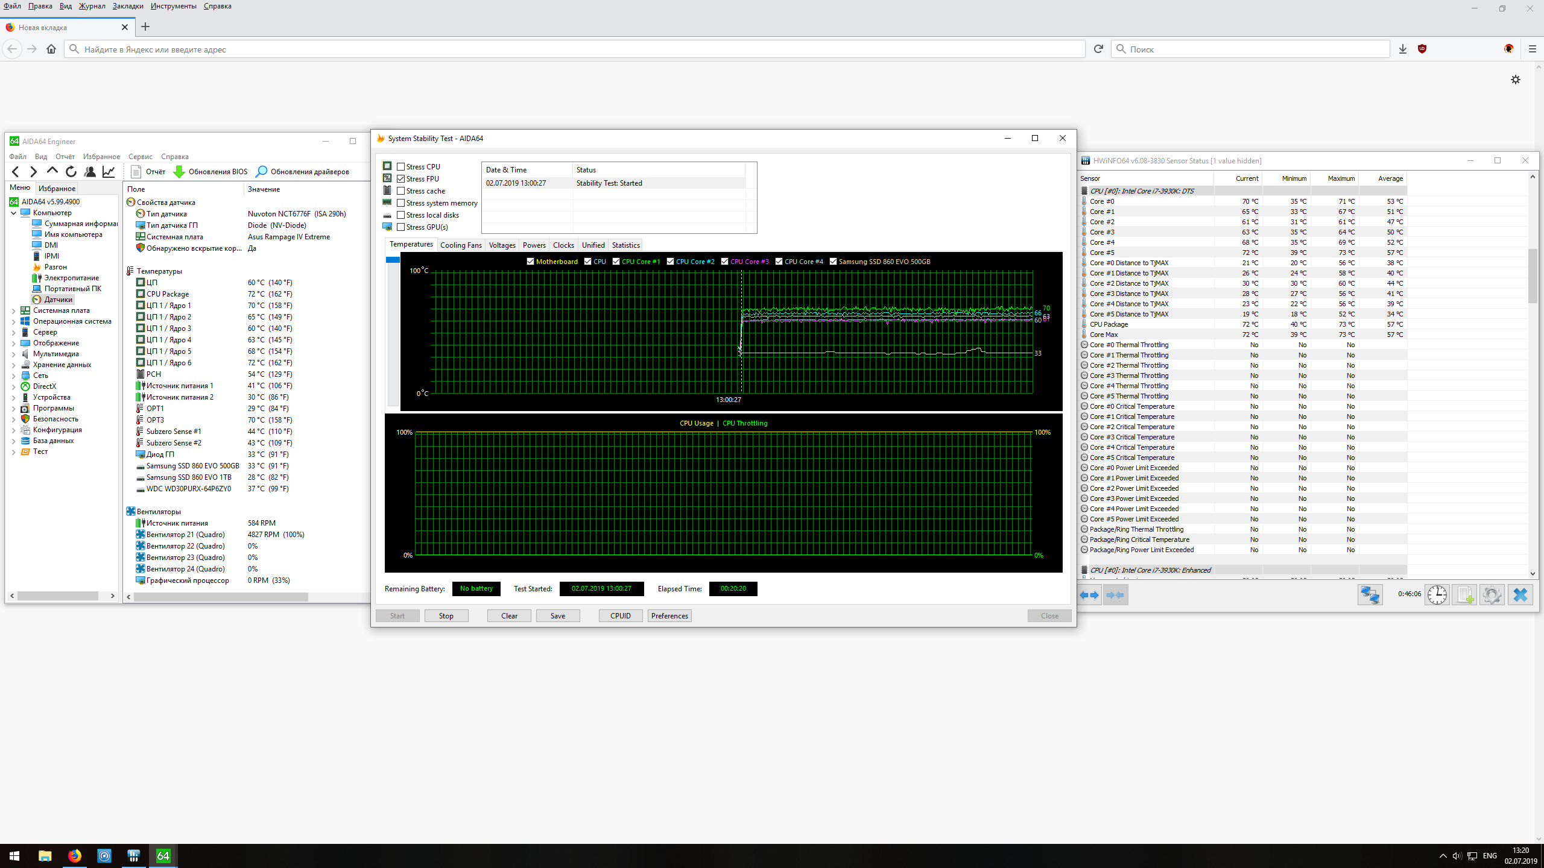1544x868 pixels.
Task: Open HWiNFO settings gear icon
Action: 1492,595
